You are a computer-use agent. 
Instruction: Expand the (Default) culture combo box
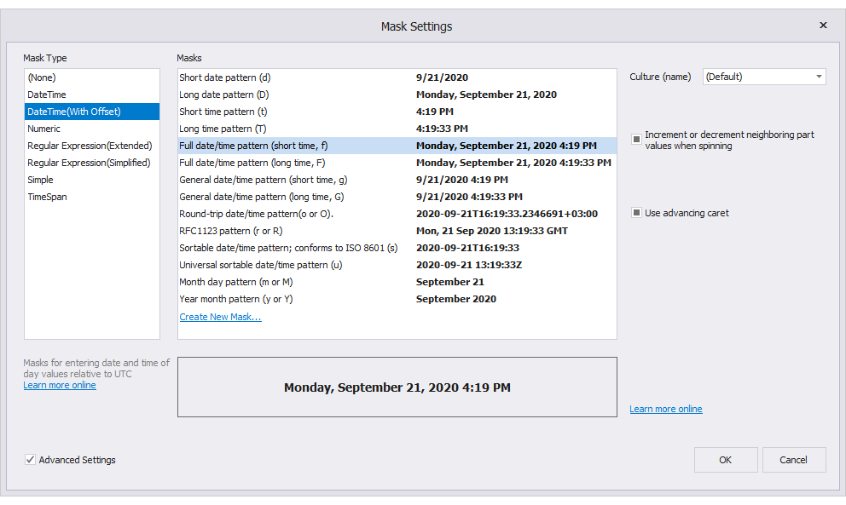pyautogui.click(x=818, y=76)
